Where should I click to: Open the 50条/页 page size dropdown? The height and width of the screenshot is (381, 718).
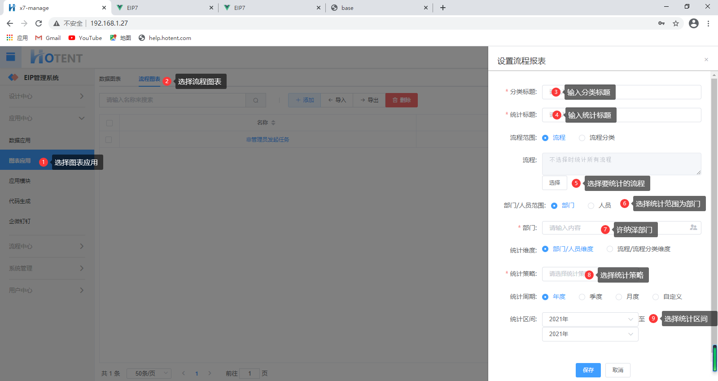tap(149, 373)
